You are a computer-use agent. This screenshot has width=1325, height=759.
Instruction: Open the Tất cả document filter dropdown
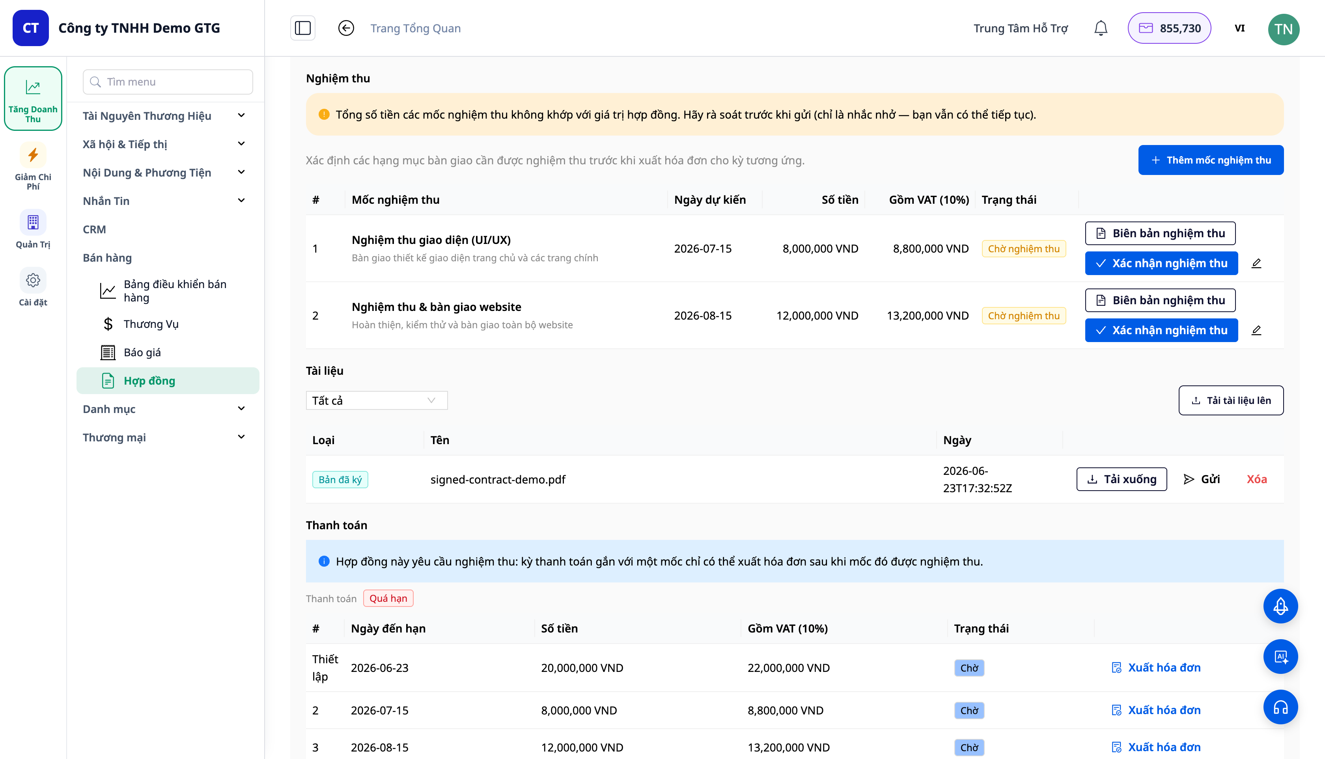[377, 400]
